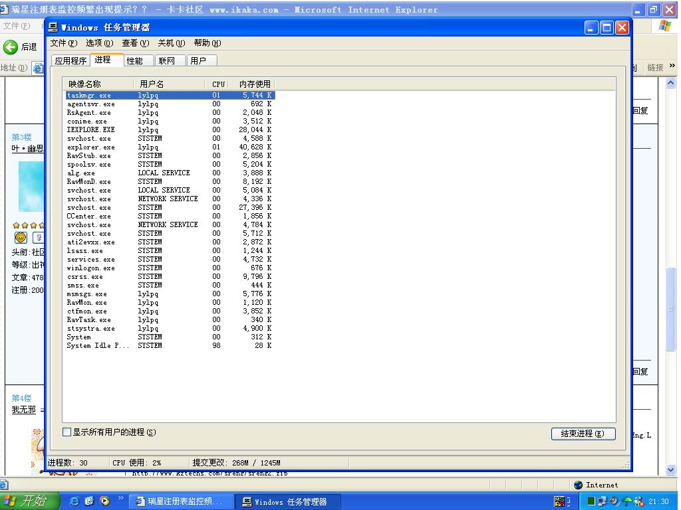Select the explorer.exe process row
681x510 pixels.
point(170,147)
